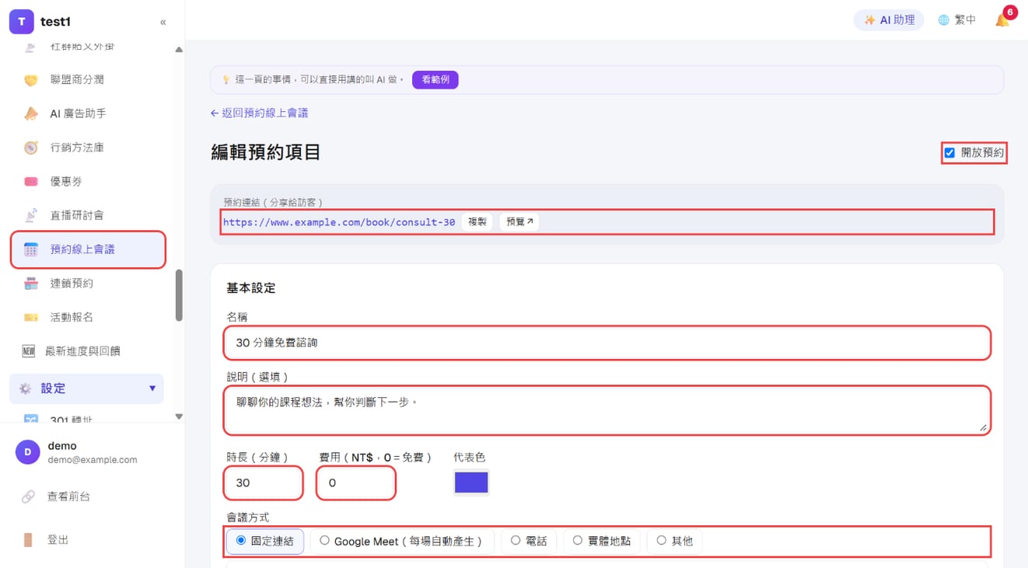Select 實體地點 radio option
The width and height of the screenshot is (1028, 568).
tap(602, 541)
